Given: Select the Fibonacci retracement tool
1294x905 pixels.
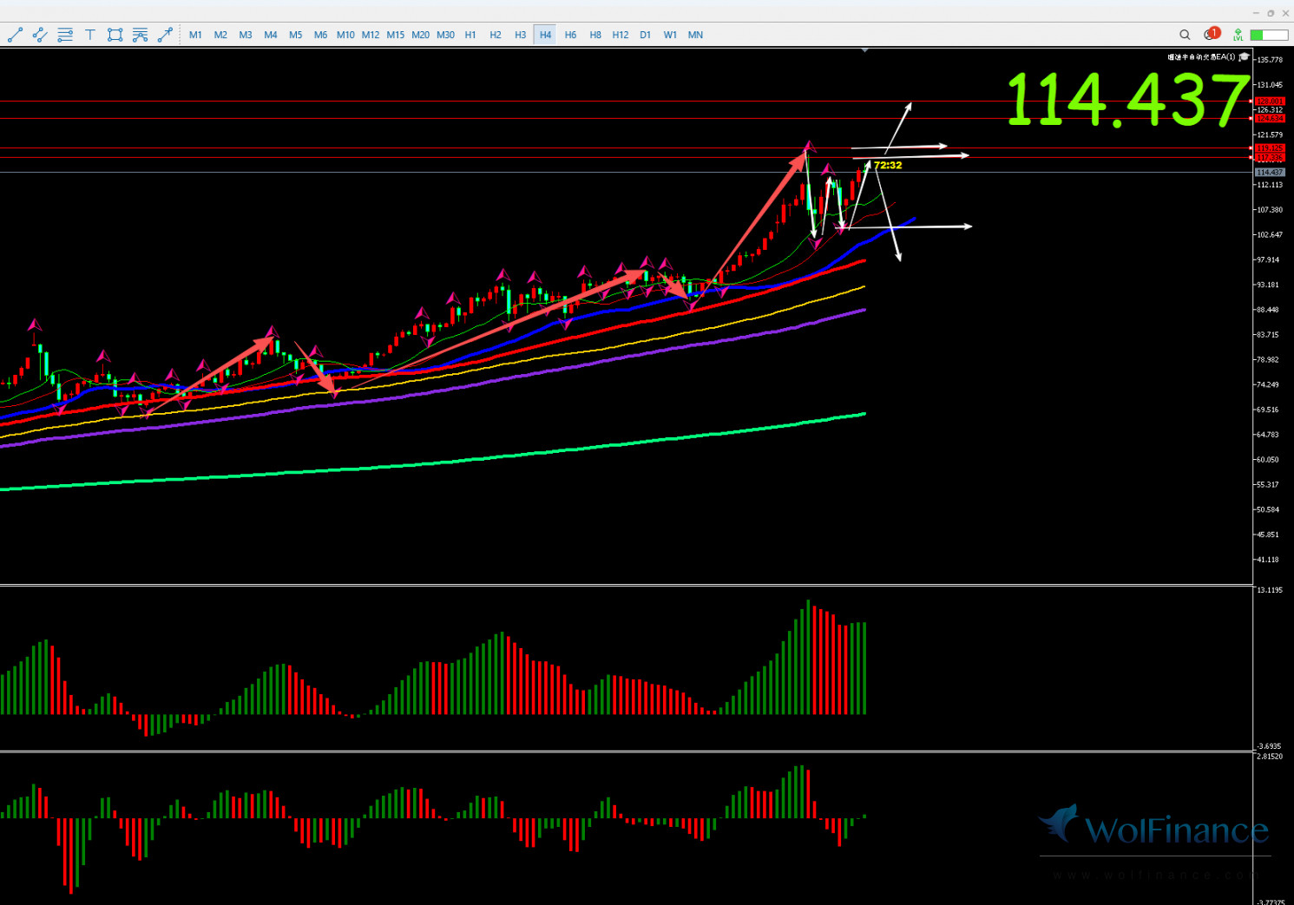Looking at the screenshot, I should (140, 35).
